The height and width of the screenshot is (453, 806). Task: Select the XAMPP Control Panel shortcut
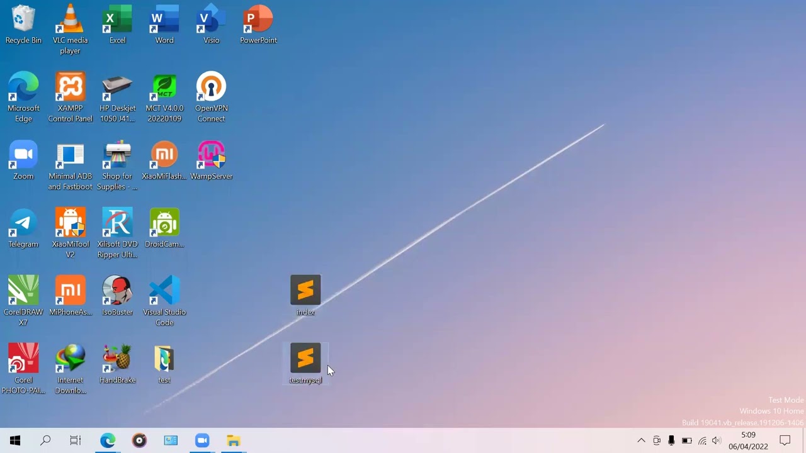tap(70, 98)
